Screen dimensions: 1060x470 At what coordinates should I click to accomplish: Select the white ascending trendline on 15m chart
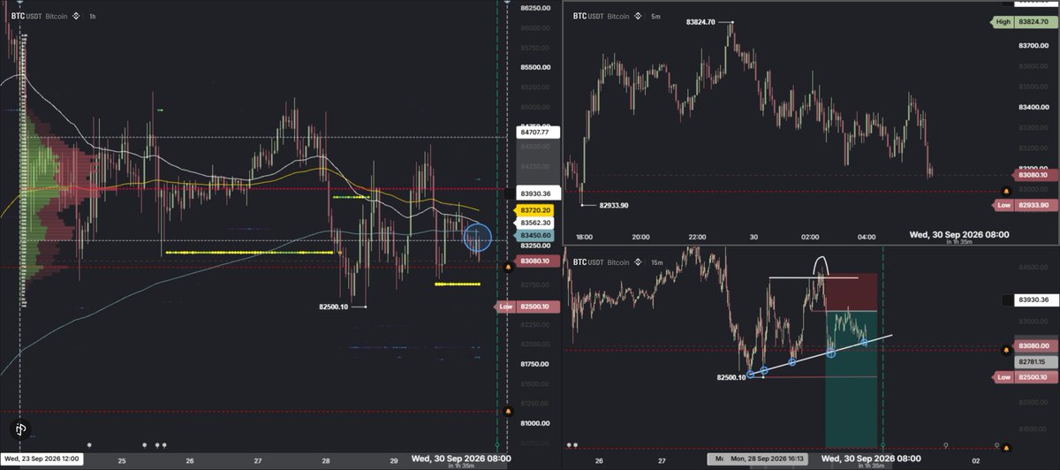pos(821,354)
